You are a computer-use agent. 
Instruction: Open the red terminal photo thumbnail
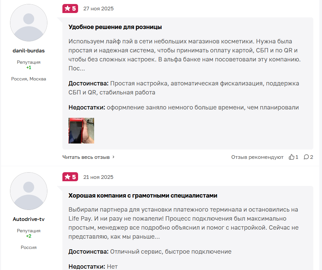pyautogui.click(x=81, y=130)
